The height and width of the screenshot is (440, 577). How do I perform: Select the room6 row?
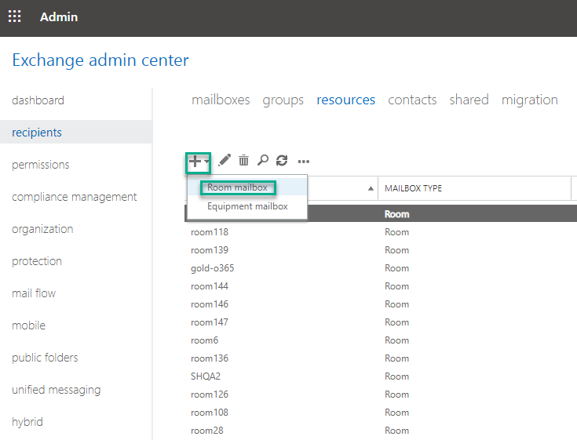pos(381,340)
